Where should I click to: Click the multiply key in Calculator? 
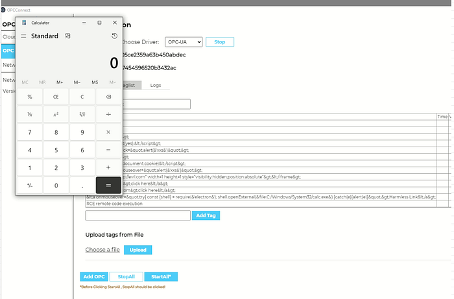coord(108,132)
